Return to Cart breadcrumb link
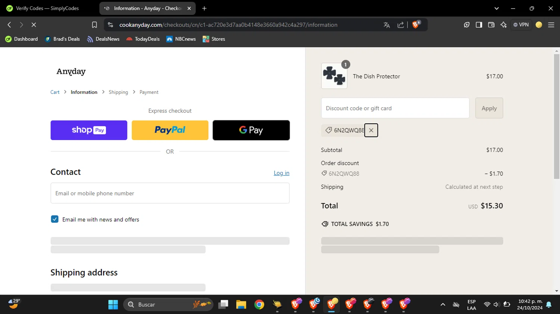 tap(55, 92)
